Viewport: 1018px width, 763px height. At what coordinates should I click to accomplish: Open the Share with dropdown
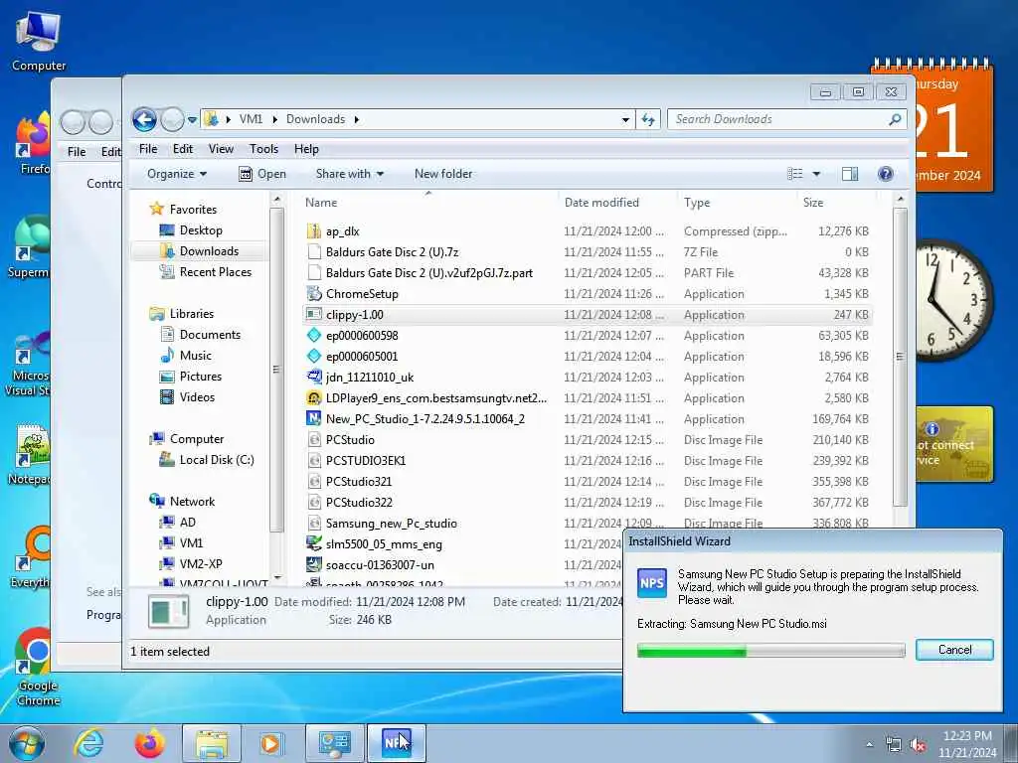pyautogui.click(x=349, y=174)
